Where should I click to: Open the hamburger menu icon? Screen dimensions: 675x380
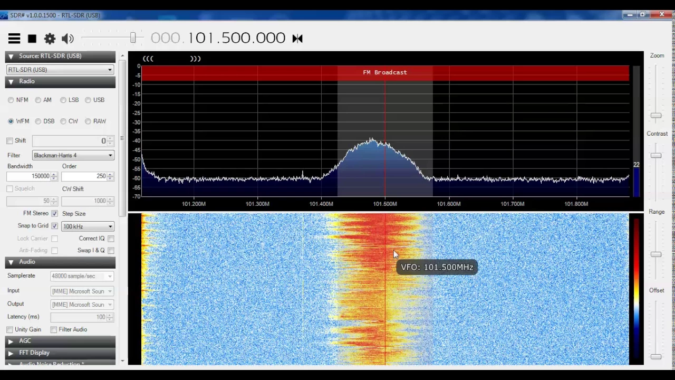pyautogui.click(x=14, y=38)
